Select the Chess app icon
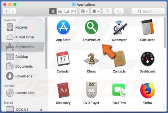This screenshot has height=113, width=168. [x=91, y=59]
